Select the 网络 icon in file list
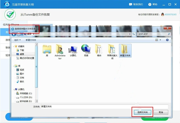 pyautogui.click(x=86, y=51)
